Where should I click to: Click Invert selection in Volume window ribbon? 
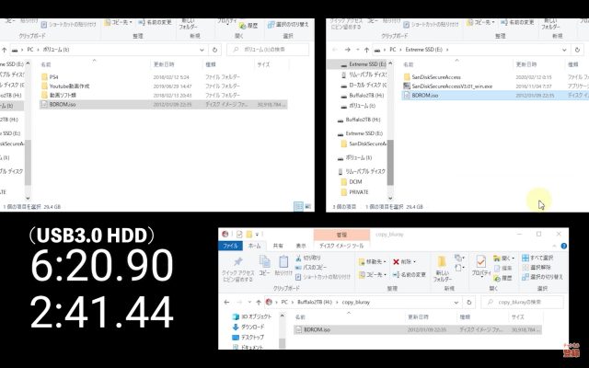coord(288,25)
